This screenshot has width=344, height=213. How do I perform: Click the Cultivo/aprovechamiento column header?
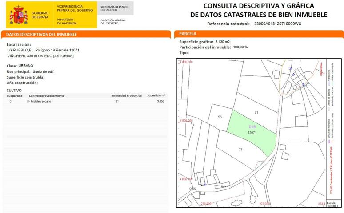47,95
